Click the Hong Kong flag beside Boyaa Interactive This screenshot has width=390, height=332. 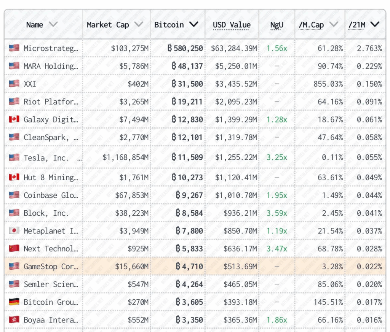click(x=14, y=320)
